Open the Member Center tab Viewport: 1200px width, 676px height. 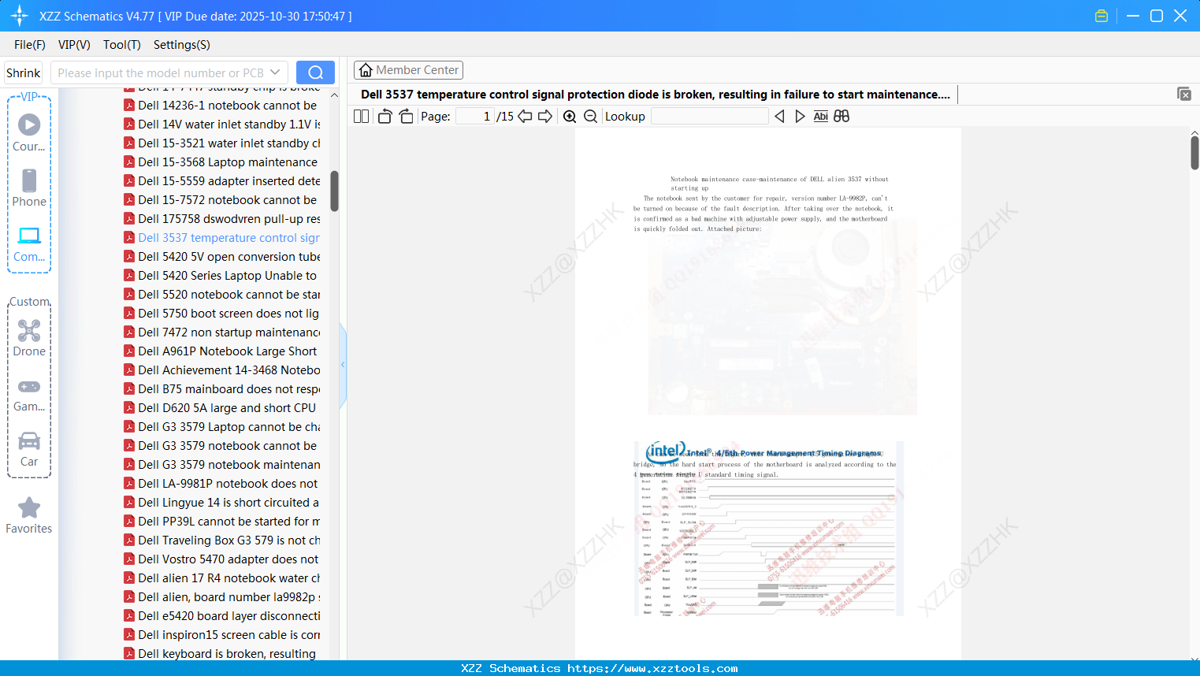pos(408,70)
